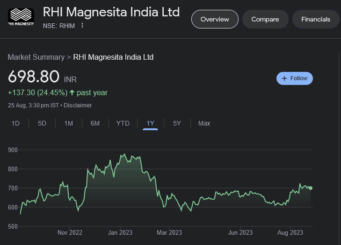Screen dimensions: 341x245
Task: Show the 1M chart range
Action: pos(69,123)
